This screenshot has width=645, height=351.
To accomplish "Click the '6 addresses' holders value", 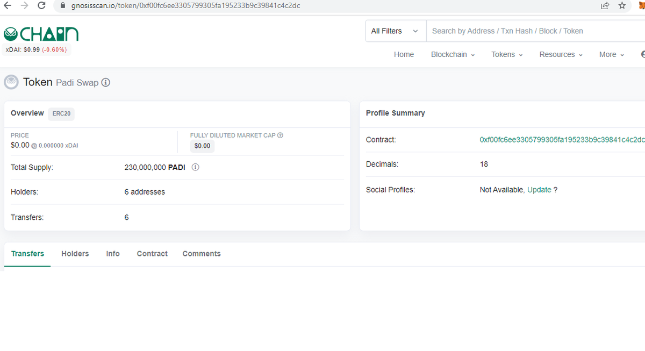I will (x=145, y=192).
